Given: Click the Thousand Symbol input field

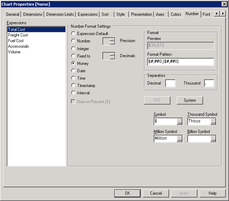Looking at the screenshot, I should (199, 121).
